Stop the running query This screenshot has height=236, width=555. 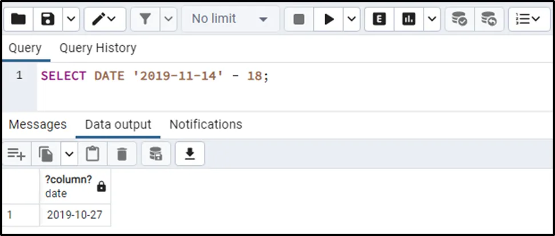[298, 19]
